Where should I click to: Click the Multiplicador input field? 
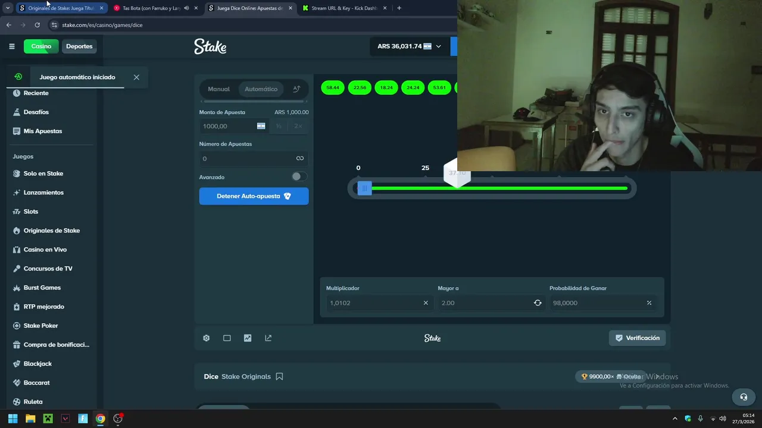point(379,303)
